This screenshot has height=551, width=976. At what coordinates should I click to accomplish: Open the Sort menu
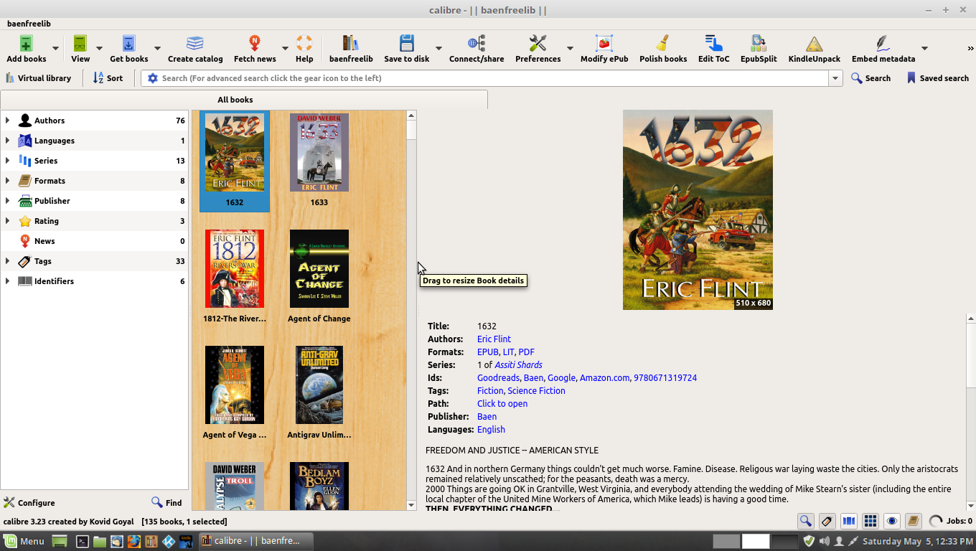[x=108, y=78]
